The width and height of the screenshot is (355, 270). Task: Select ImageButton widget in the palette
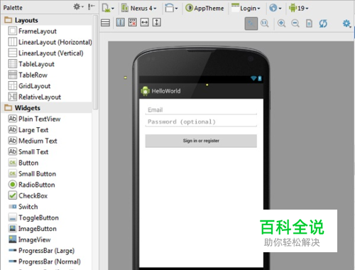[33, 229]
